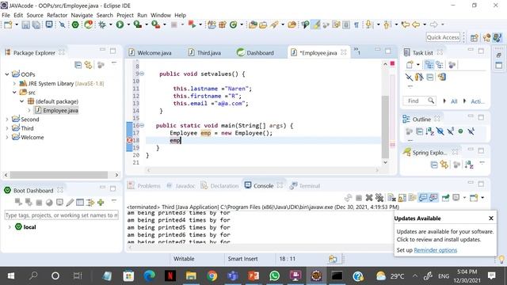Open the Debug button dropdown arrow

[111, 25]
